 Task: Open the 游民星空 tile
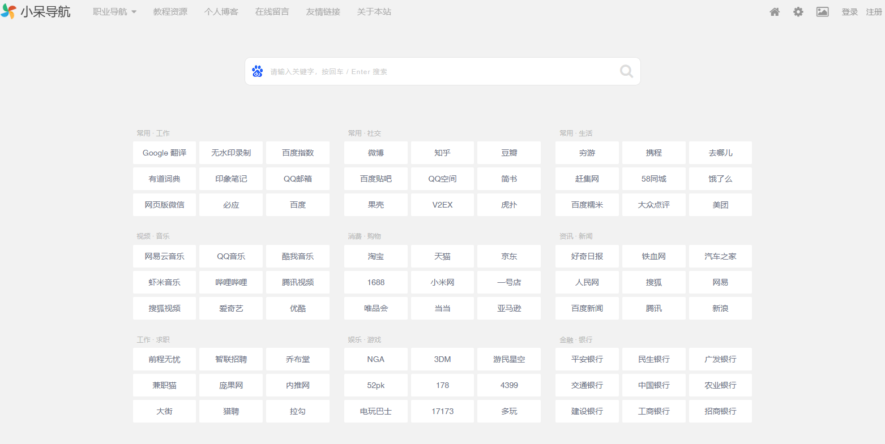[x=509, y=359]
